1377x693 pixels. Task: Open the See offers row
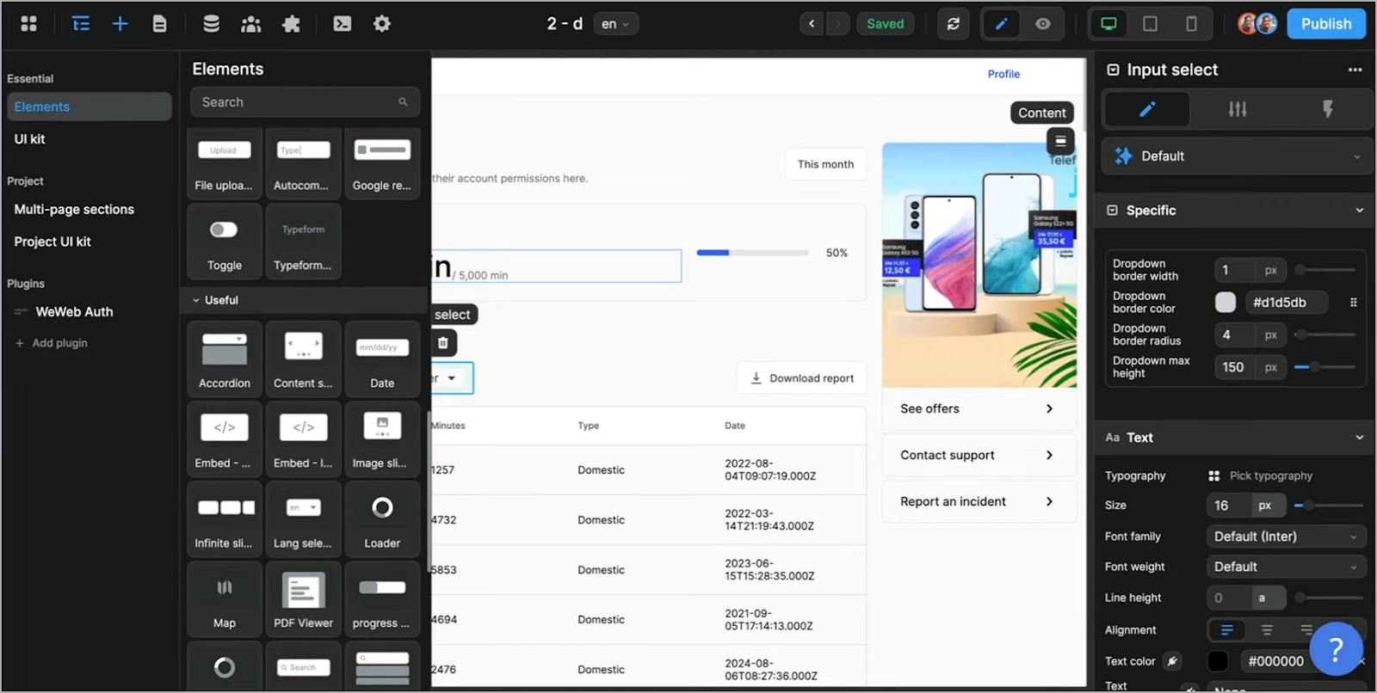coord(979,409)
